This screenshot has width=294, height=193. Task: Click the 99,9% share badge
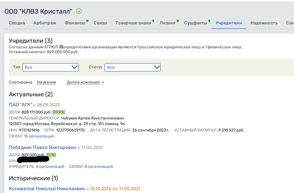pos(59,112)
